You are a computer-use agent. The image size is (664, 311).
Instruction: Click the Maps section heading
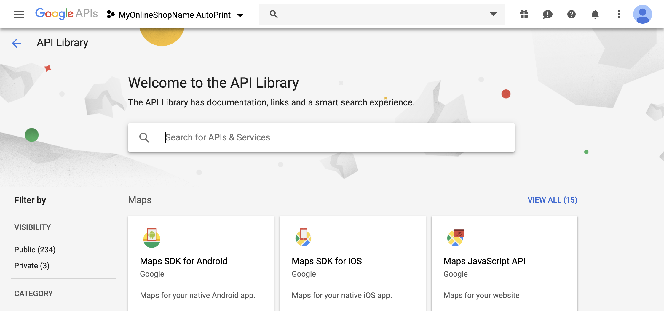tap(140, 200)
